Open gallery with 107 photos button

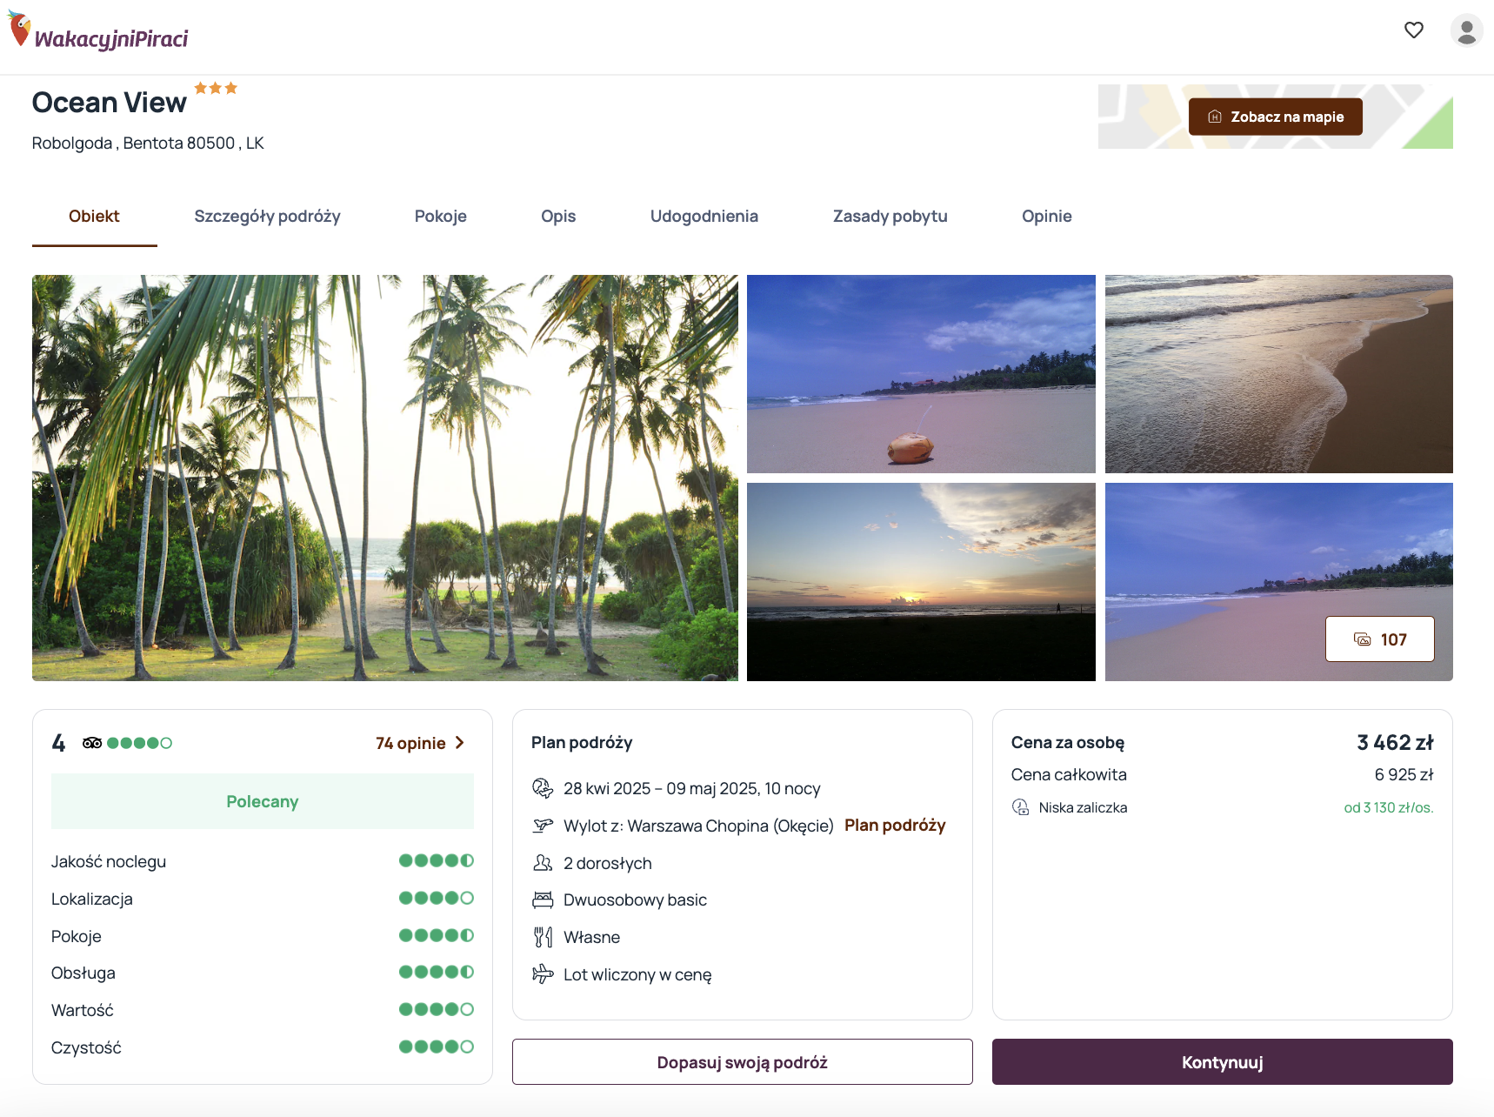pyautogui.click(x=1379, y=639)
